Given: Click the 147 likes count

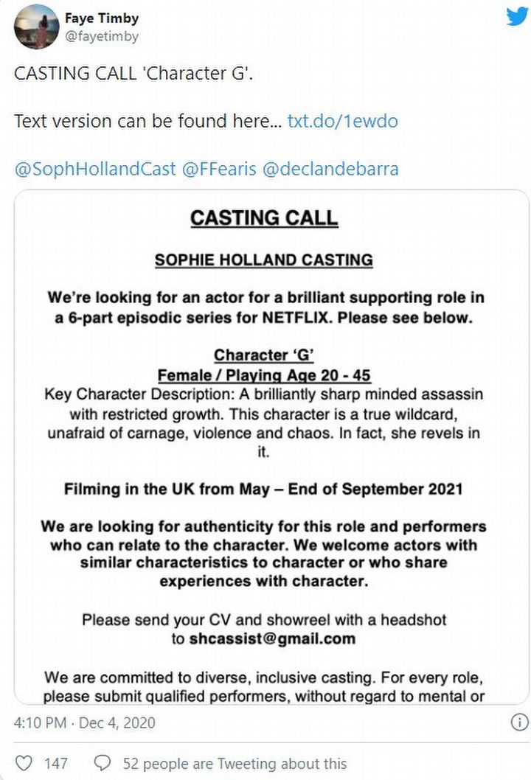Looking at the screenshot, I should (x=56, y=763).
